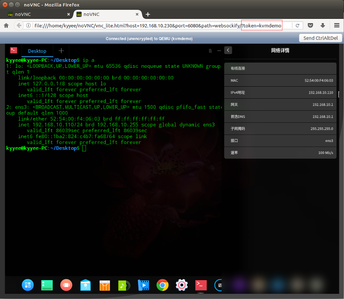
Task: Click the red terminal icon in the top taskbar
Action: point(12,50)
